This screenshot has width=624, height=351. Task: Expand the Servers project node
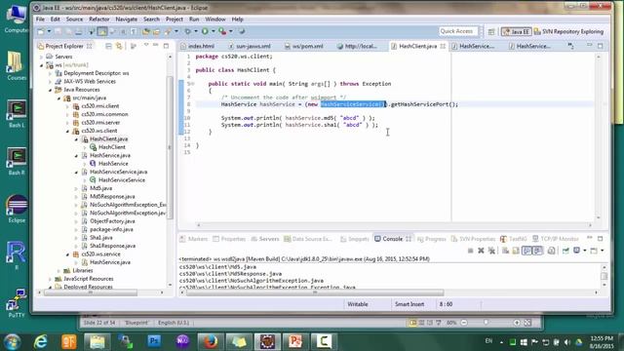click(x=41, y=57)
